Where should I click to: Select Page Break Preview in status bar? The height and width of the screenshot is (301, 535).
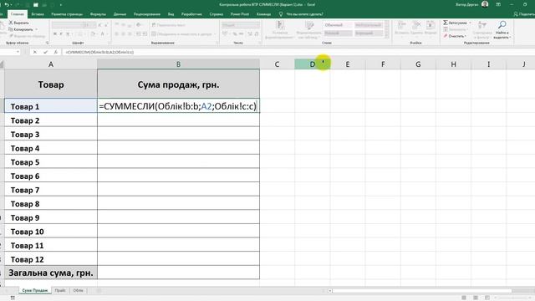pos(487,298)
